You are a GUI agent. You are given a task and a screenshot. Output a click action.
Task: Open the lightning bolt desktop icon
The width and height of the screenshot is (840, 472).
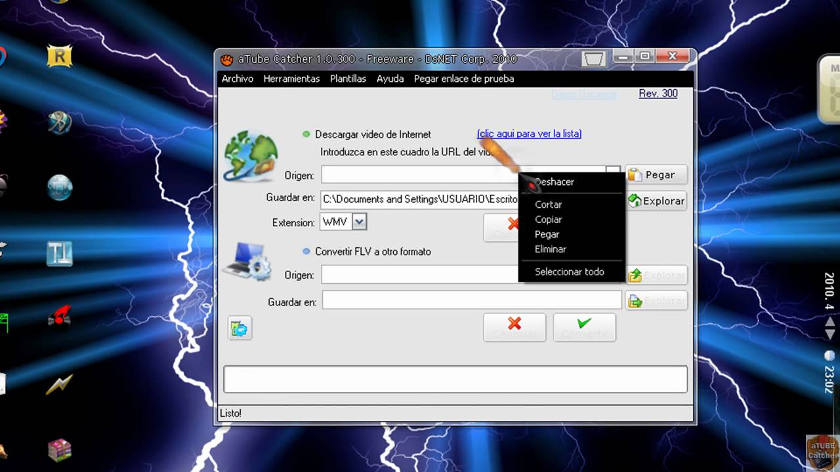coord(60,385)
